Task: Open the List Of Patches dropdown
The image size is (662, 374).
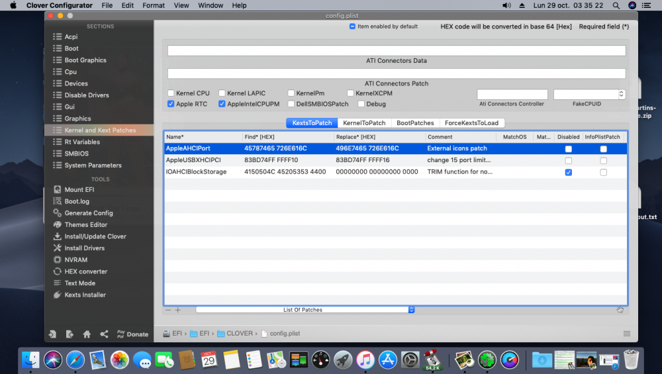Action: pyautogui.click(x=305, y=310)
